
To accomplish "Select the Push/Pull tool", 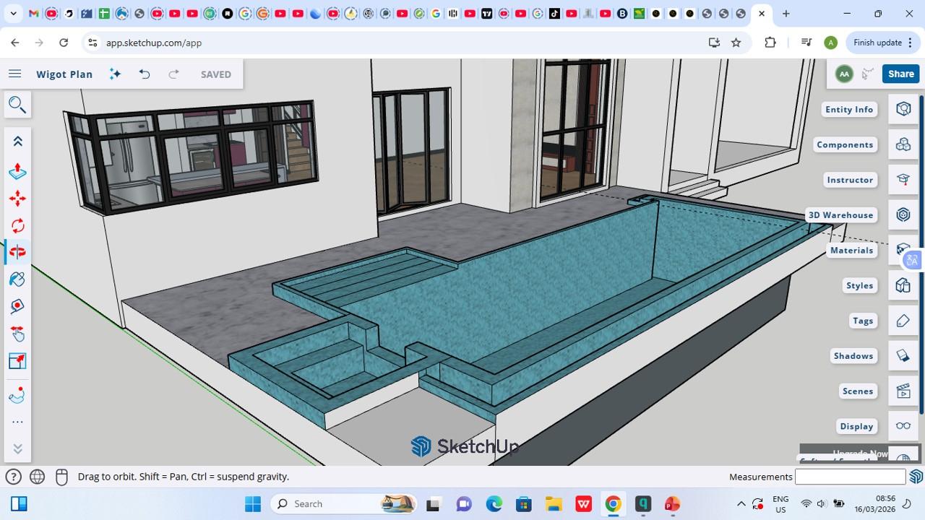I will 17,171.
